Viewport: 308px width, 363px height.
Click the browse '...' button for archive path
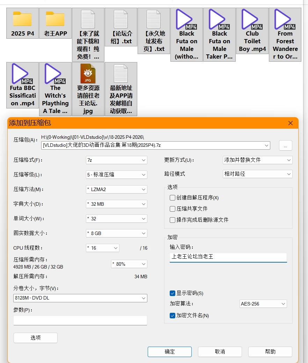(286, 145)
